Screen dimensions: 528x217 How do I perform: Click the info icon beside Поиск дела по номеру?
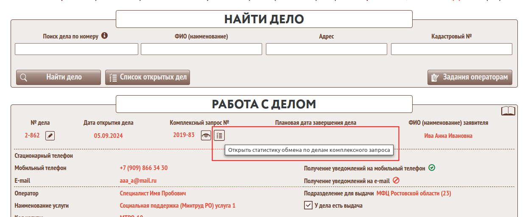(104, 36)
